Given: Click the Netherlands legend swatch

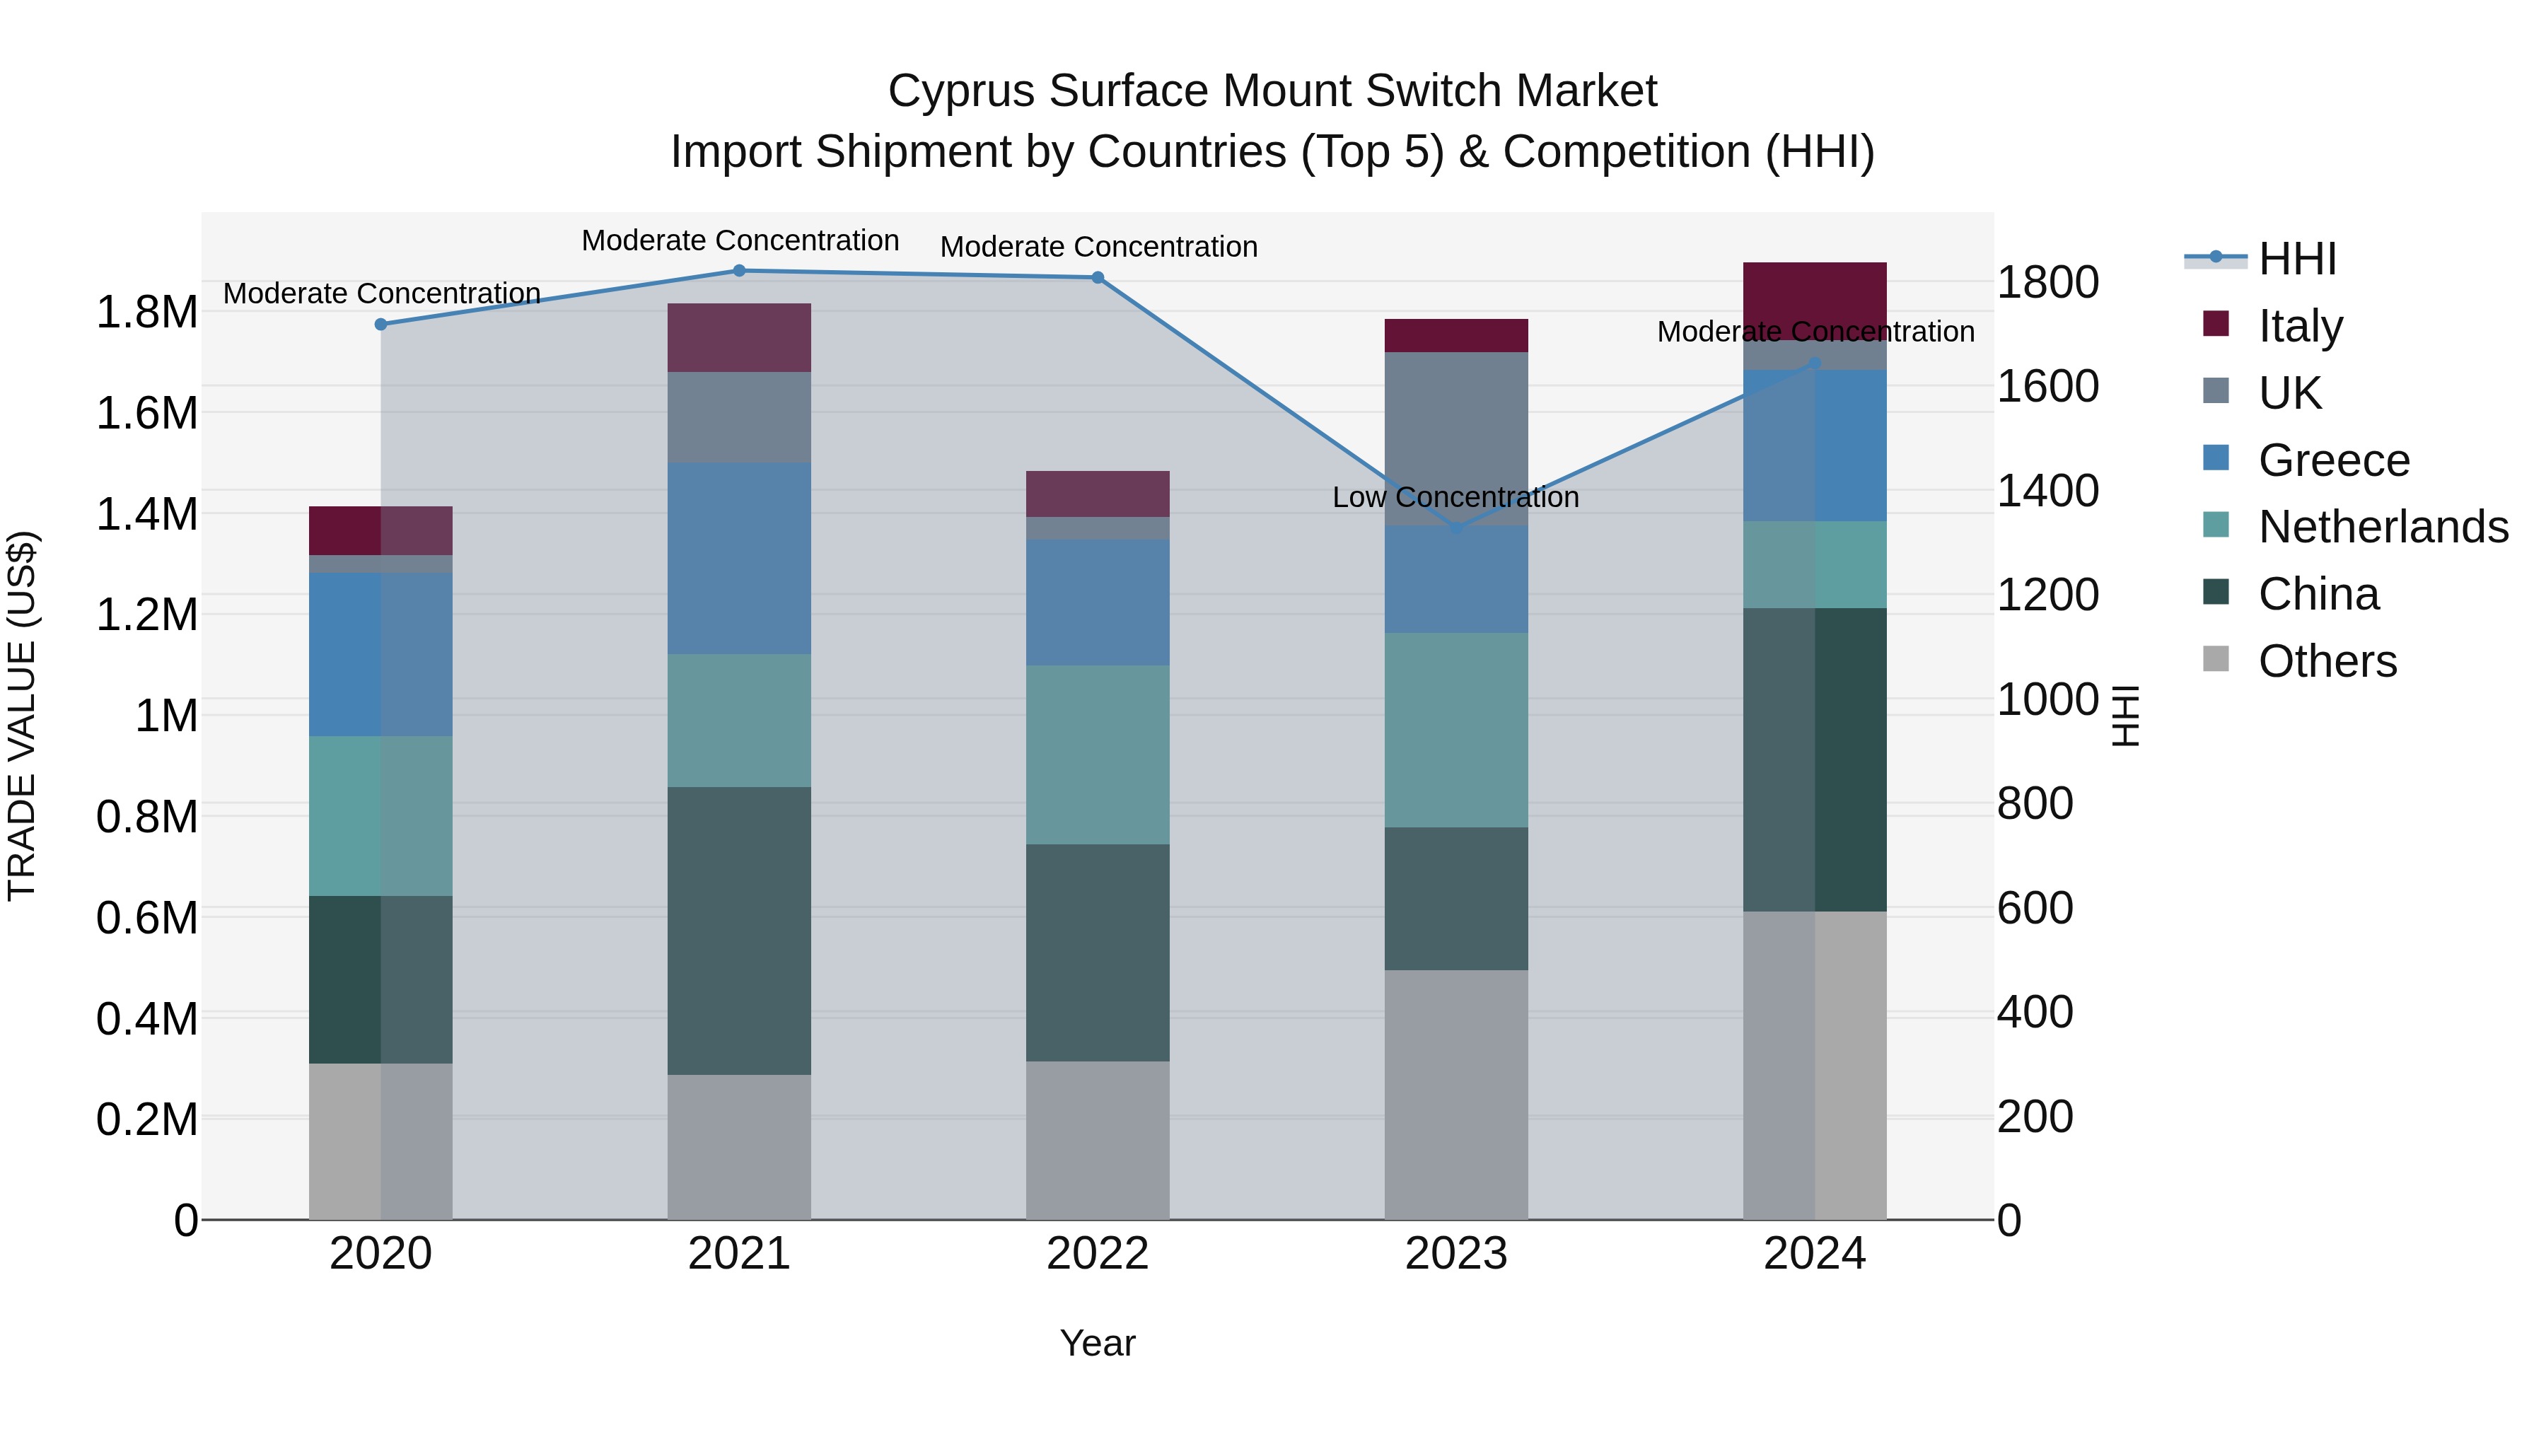Looking at the screenshot, I should pos(2216,525).
